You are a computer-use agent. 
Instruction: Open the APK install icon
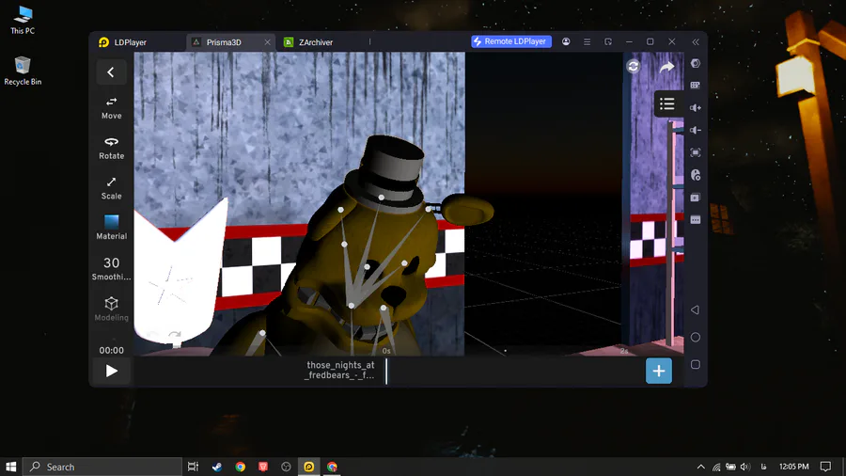(x=696, y=175)
